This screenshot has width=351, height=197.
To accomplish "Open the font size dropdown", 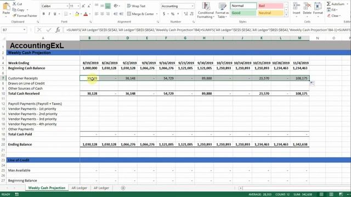I will tap(78, 6).
